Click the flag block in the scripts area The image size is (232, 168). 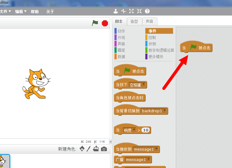pyautogui.click(x=196, y=47)
